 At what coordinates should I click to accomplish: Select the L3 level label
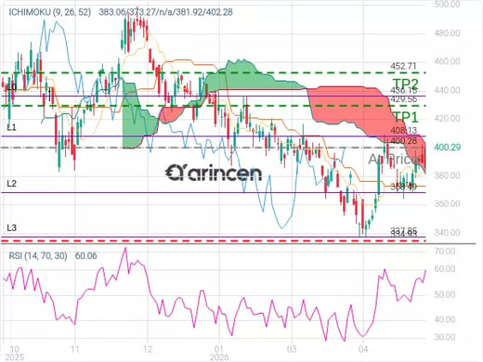point(12,228)
